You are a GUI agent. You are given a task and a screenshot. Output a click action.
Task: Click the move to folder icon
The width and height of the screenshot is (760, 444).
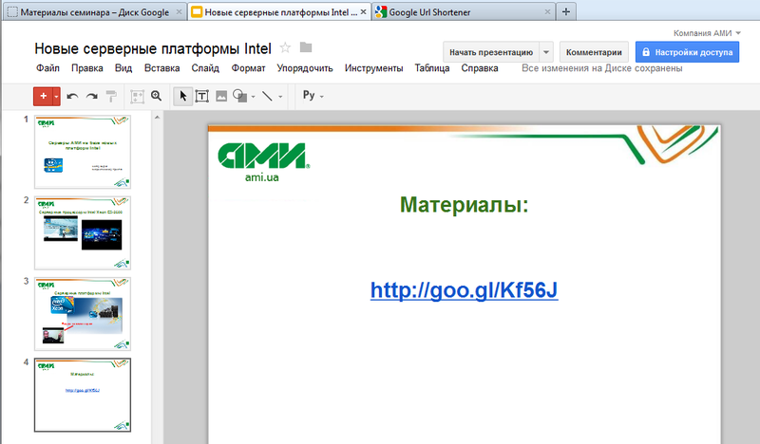(x=306, y=47)
